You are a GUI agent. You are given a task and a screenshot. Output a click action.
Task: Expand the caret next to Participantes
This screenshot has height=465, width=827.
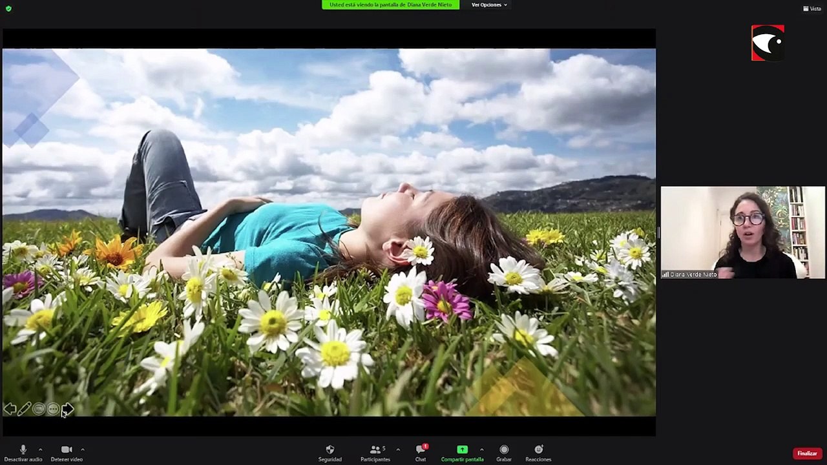(x=398, y=449)
